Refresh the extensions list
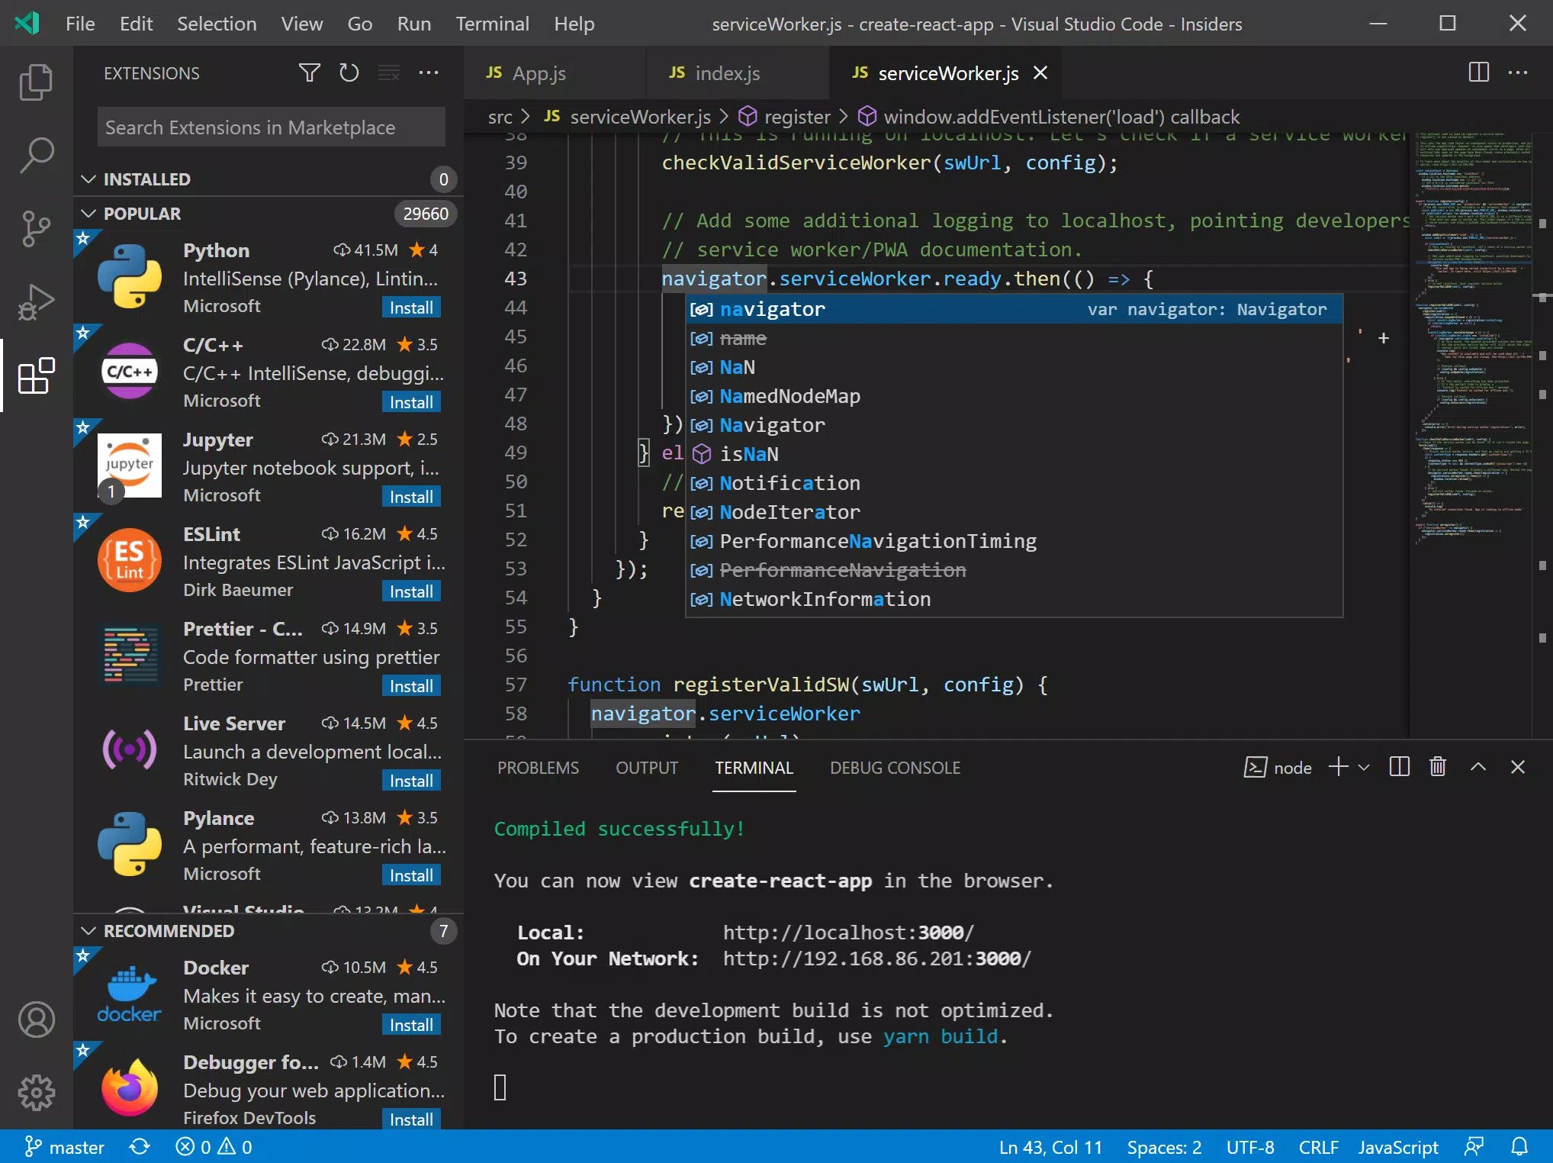This screenshot has height=1163, width=1553. 349,73
